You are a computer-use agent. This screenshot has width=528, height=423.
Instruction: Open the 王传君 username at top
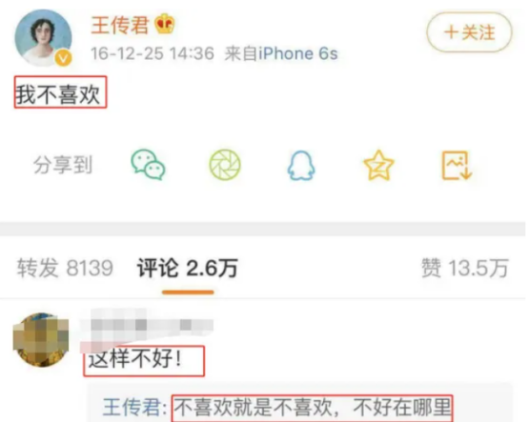[120, 25]
